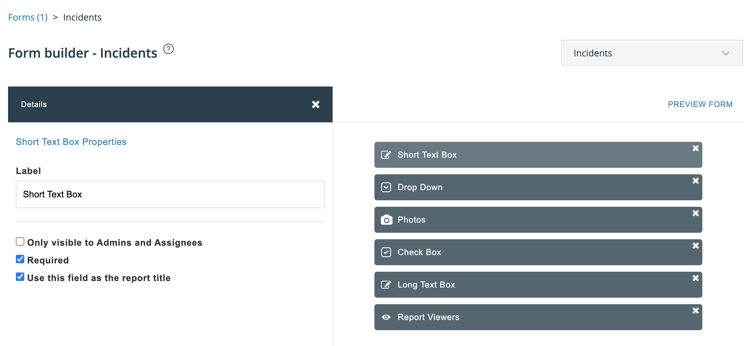Click the Photos camera icon
Screen dimensions: 754x346
click(386, 220)
